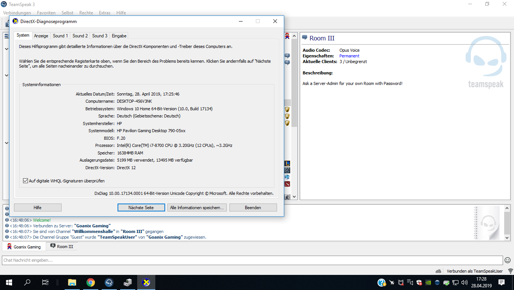Click the volume speaker tray icon
The height and width of the screenshot is (290, 514).
click(464, 282)
